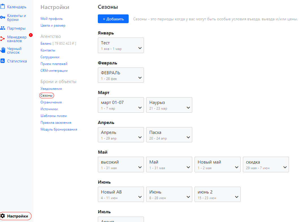The image size is (300, 222).
Task: Go to Ограничения settings section
Action: point(51,102)
